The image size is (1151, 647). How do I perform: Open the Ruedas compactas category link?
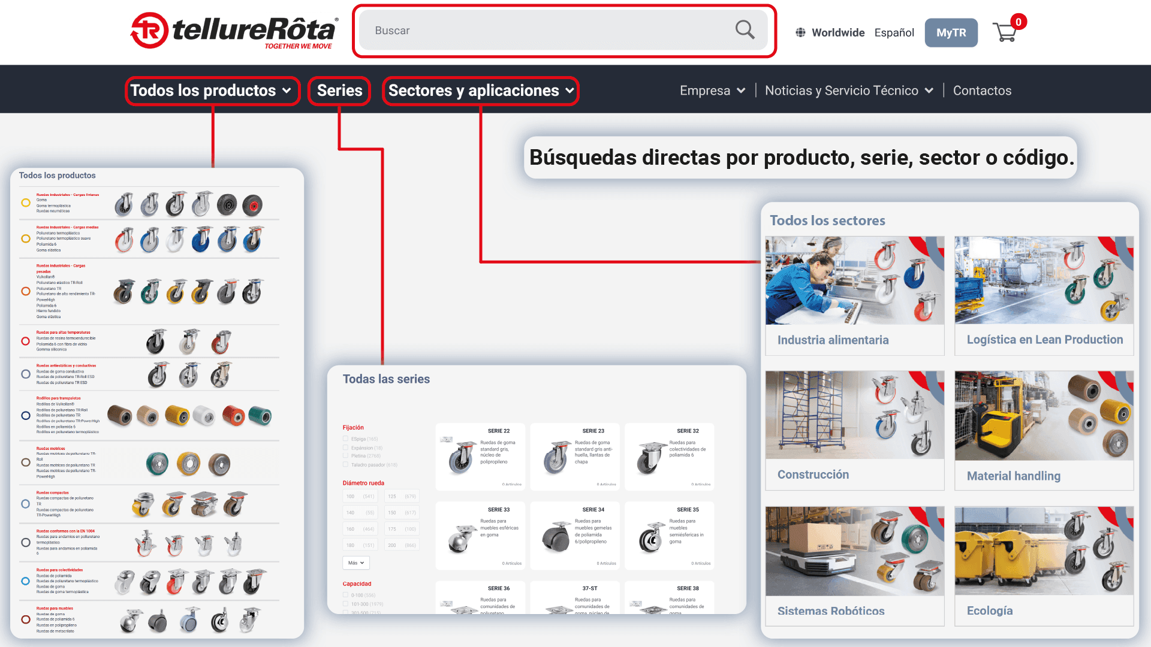coord(53,492)
